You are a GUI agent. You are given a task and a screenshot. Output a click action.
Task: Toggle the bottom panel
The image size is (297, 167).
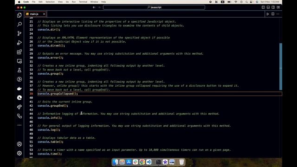pyautogui.click(x=268, y=7)
